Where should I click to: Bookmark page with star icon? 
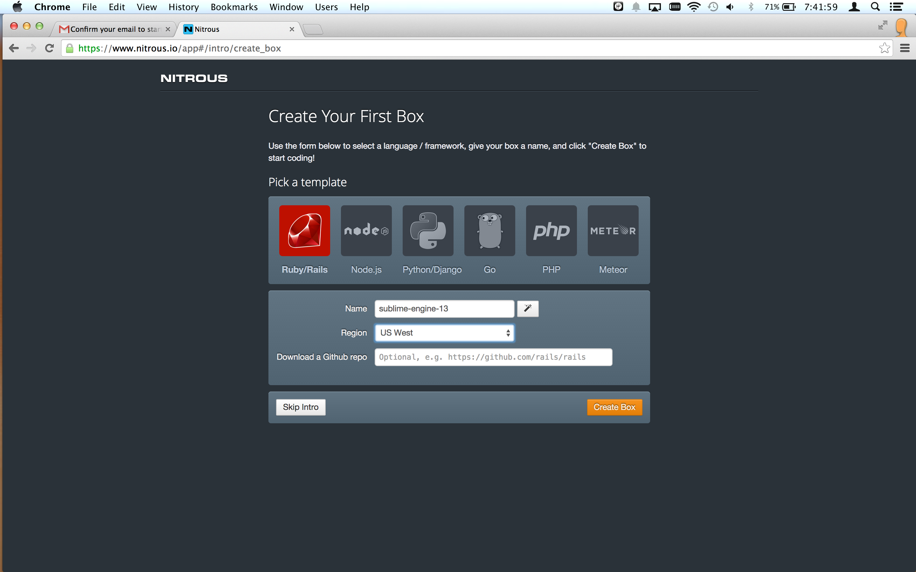point(884,48)
